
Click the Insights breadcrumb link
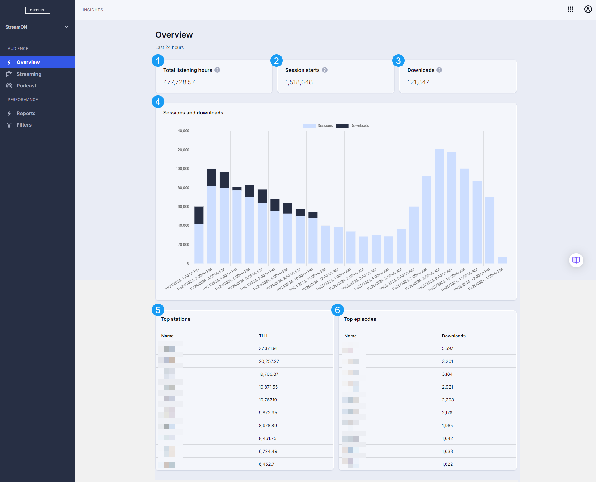93,10
